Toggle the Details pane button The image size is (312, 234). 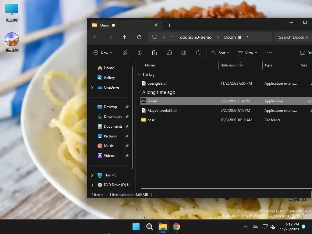coord(305,53)
